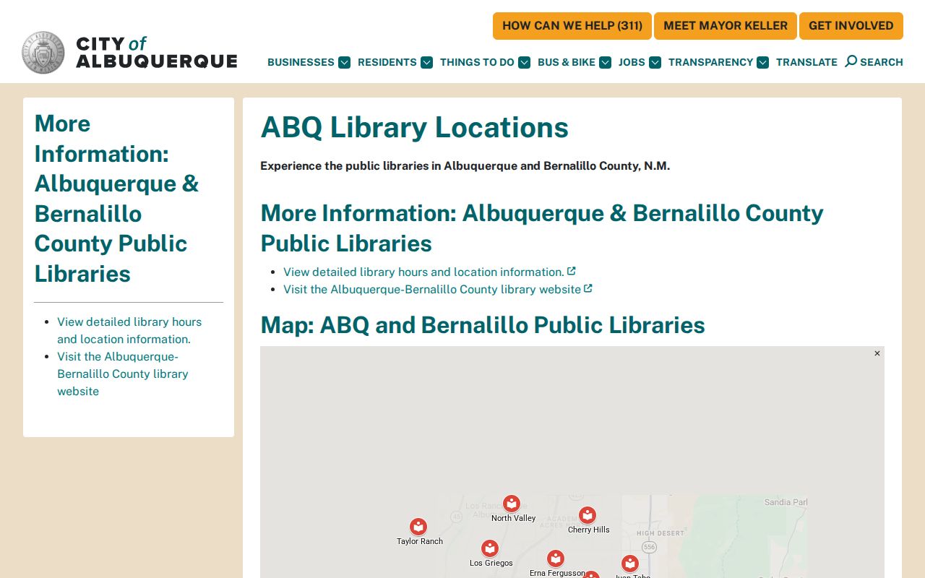Image resolution: width=925 pixels, height=578 pixels.
Task: Open the Meet Mayor Keller button
Action: pyautogui.click(x=726, y=26)
